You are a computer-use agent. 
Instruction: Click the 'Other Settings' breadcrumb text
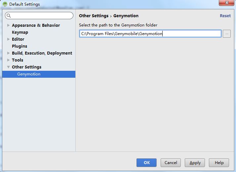coord(94,16)
